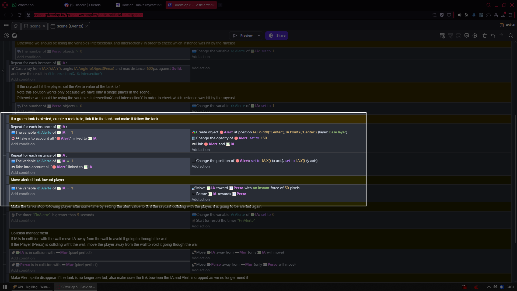The height and width of the screenshot is (291, 517).
Task: Open the Preview options dropdown arrow
Action: (x=259, y=36)
